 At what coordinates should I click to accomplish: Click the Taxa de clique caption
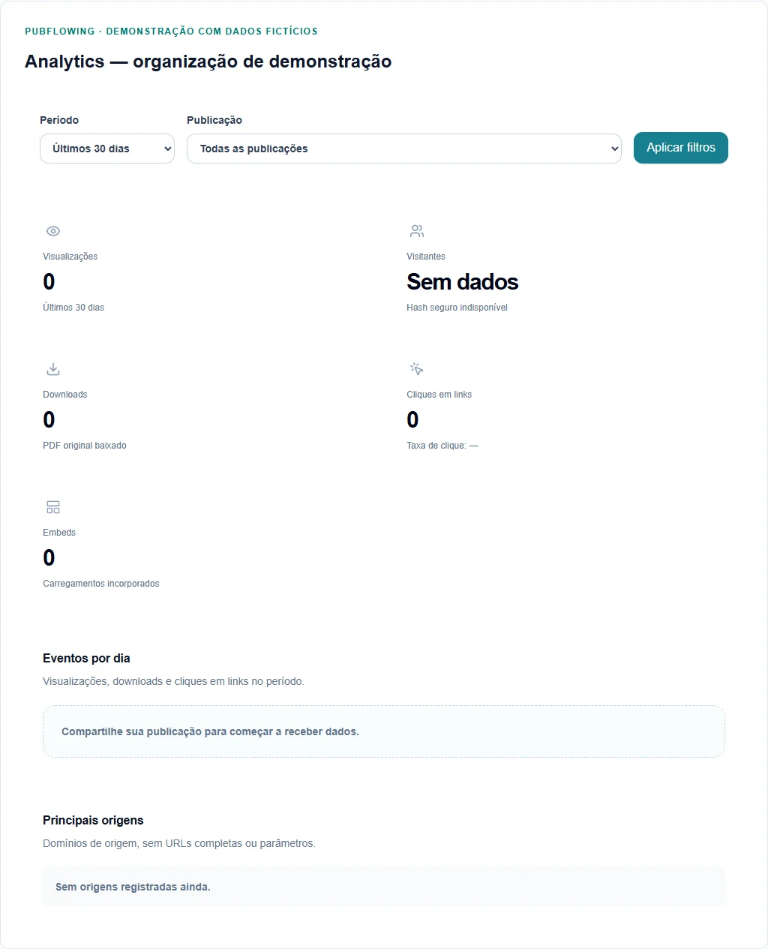[442, 446]
